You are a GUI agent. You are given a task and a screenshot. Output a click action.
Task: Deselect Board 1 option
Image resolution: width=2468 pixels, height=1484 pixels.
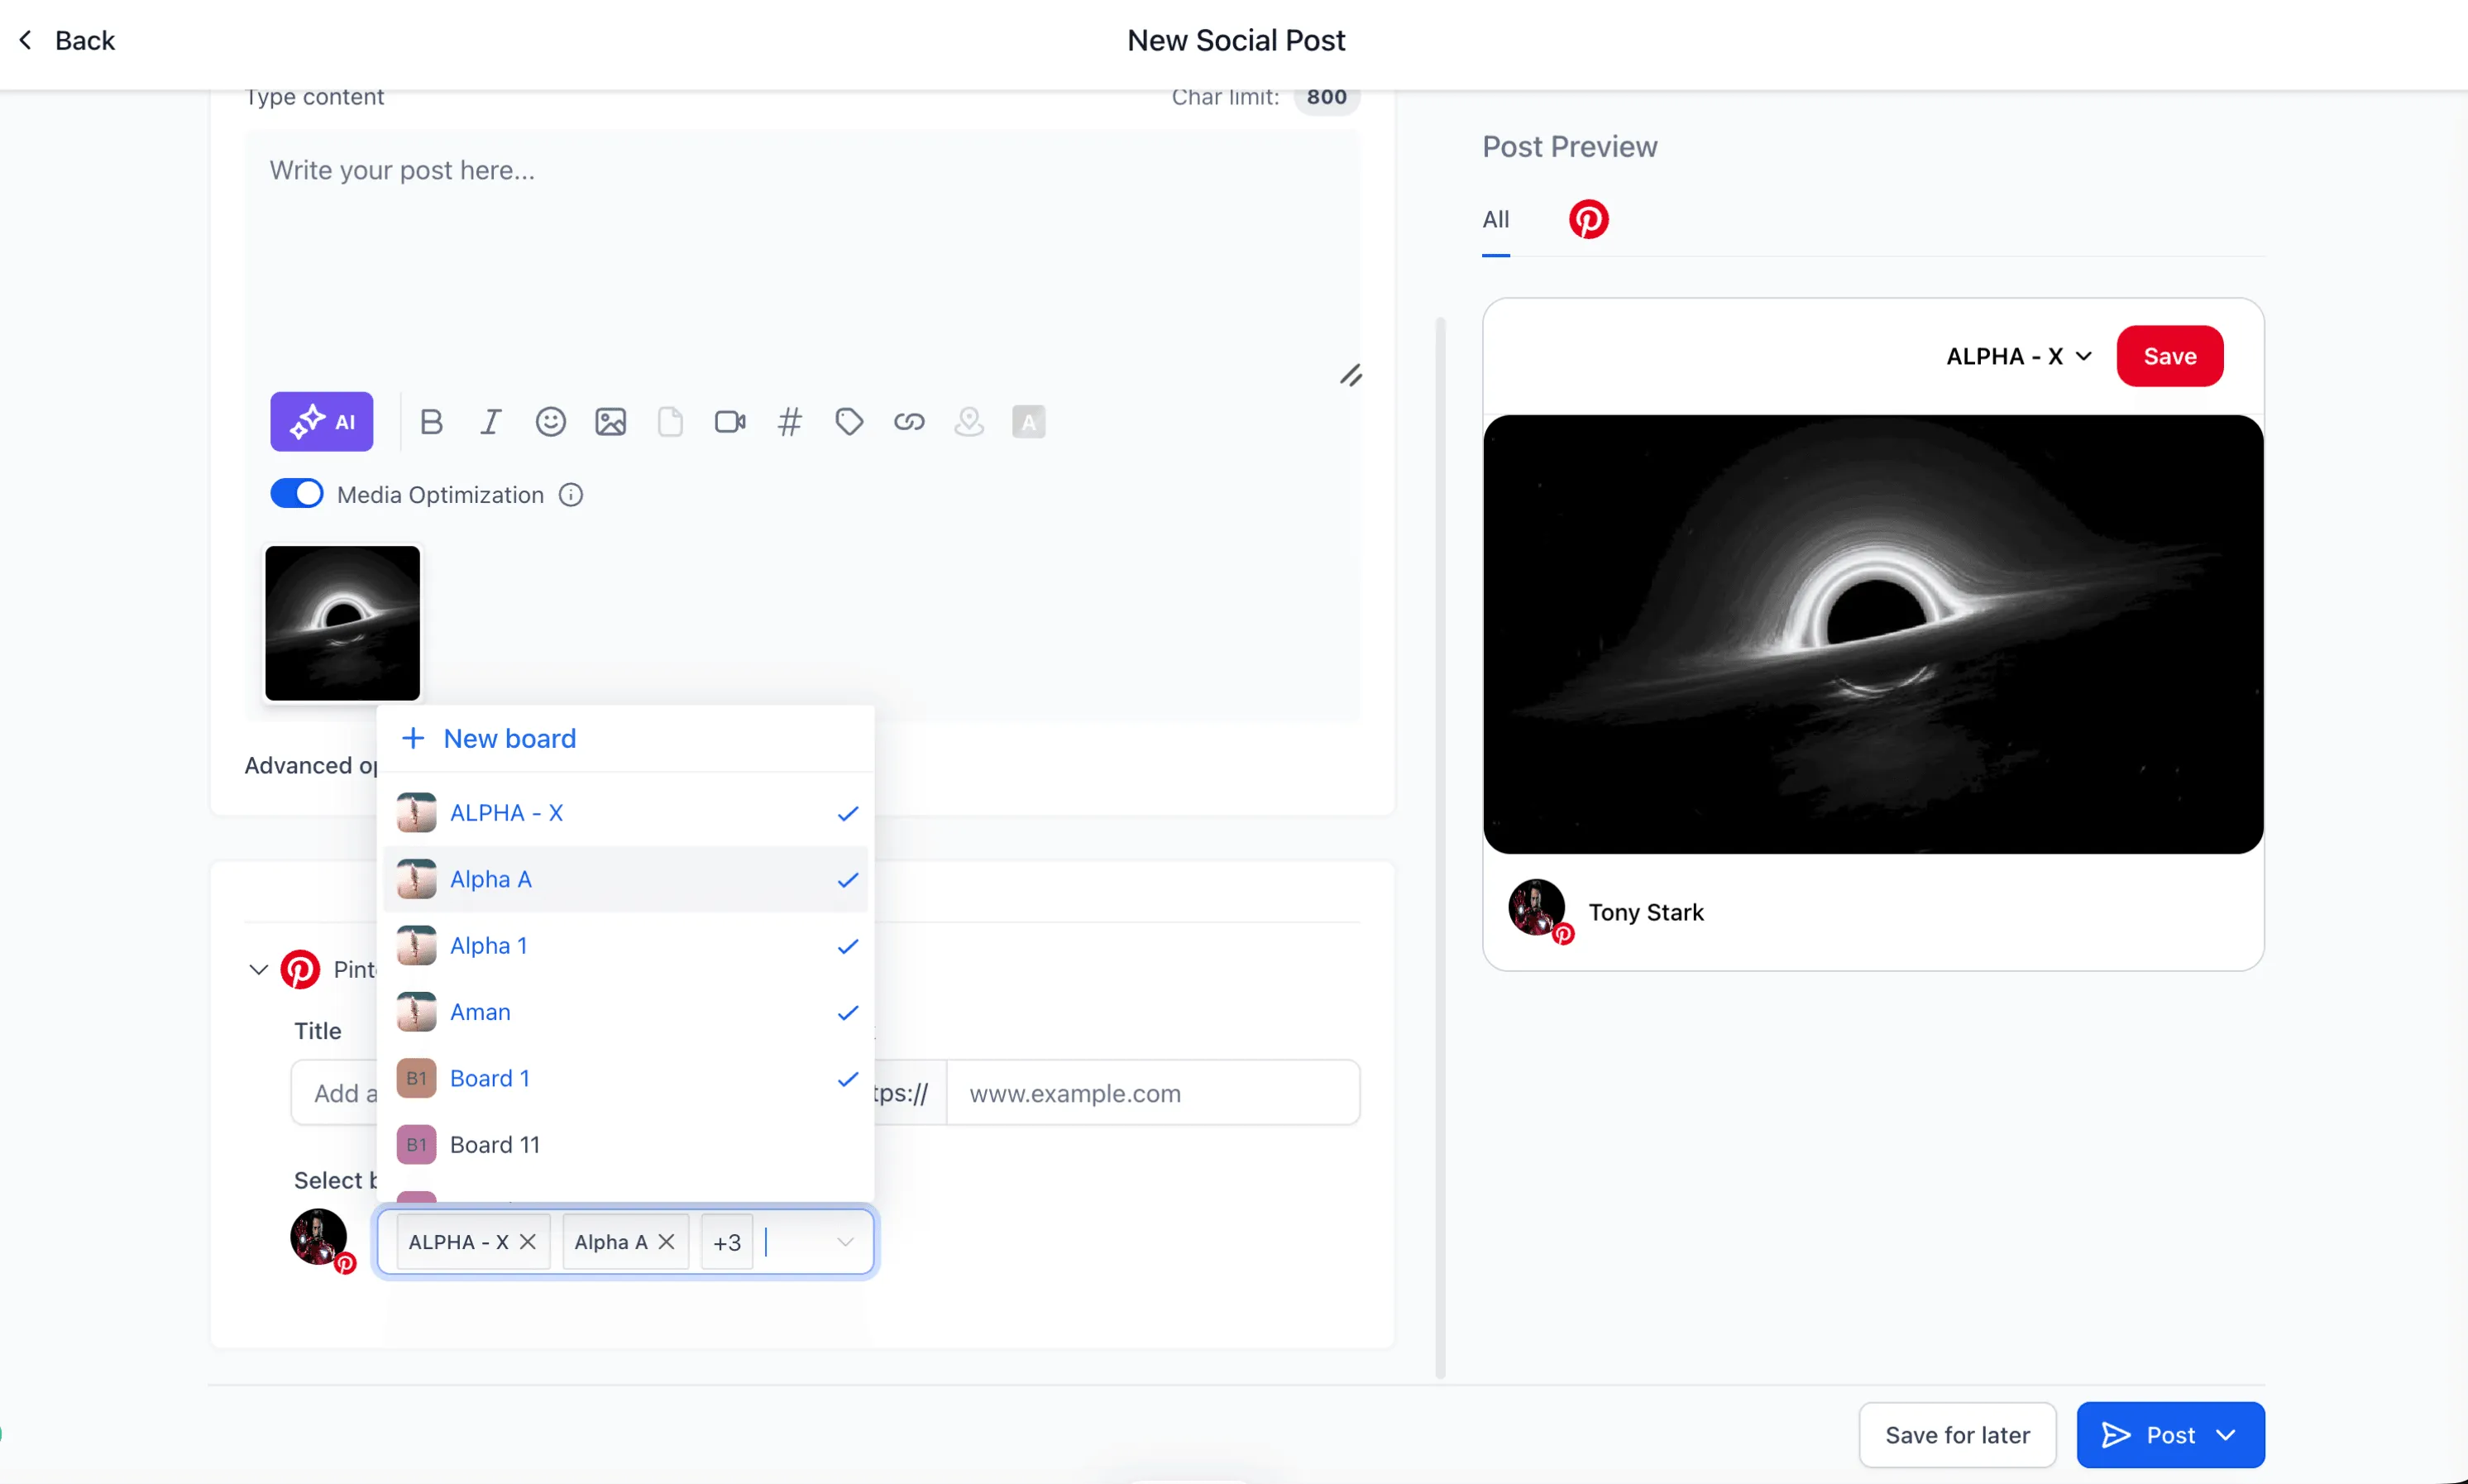point(624,1078)
